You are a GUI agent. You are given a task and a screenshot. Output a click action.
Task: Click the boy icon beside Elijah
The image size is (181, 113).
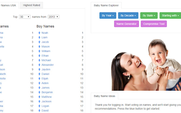pos(39,79)
